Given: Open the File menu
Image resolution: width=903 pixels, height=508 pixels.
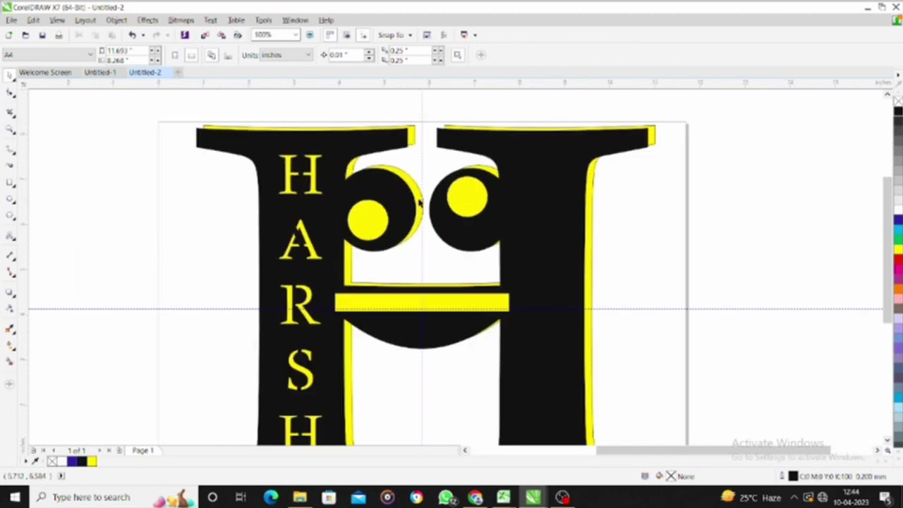Looking at the screenshot, I should tap(12, 20).
